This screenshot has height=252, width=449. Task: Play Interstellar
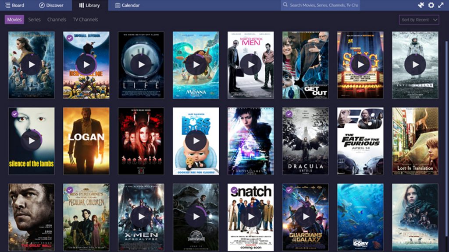(x=415, y=65)
